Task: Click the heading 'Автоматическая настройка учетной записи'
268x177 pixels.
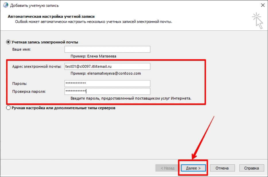Action: click(x=49, y=17)
